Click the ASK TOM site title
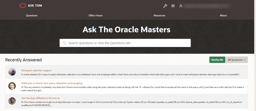The height and width of the screenshot is (111, 256). tap(35, 5)
